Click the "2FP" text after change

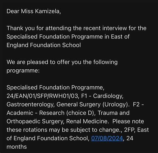point(129,130)
